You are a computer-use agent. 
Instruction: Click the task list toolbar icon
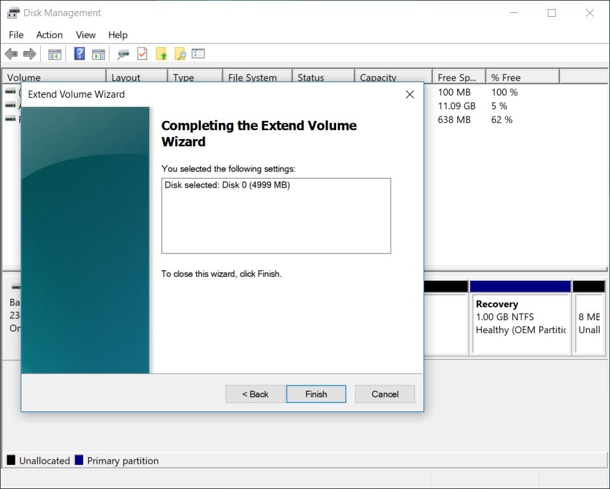point(198,54)
